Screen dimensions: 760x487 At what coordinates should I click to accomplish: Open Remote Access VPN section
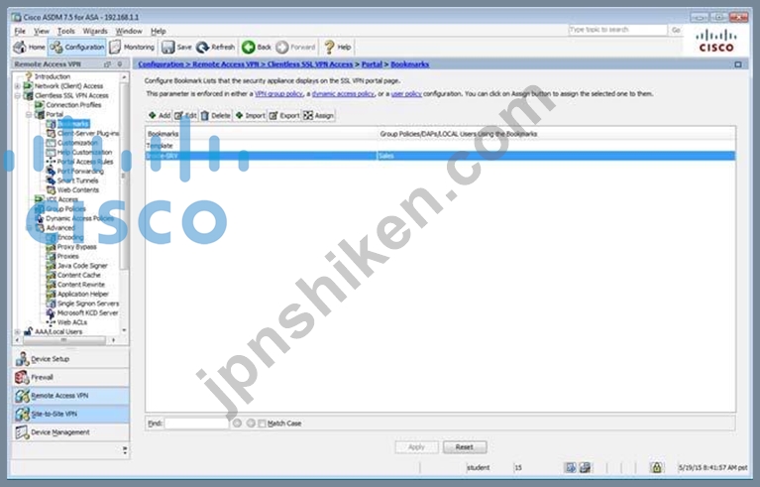(70, 396)
